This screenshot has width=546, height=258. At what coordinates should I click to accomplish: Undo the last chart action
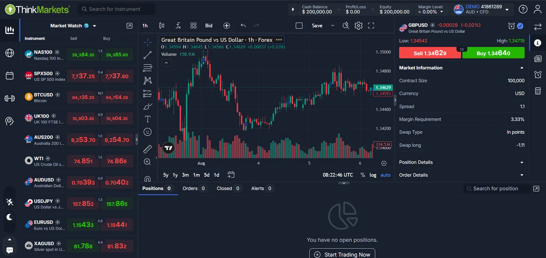click(x=243, y=26)
